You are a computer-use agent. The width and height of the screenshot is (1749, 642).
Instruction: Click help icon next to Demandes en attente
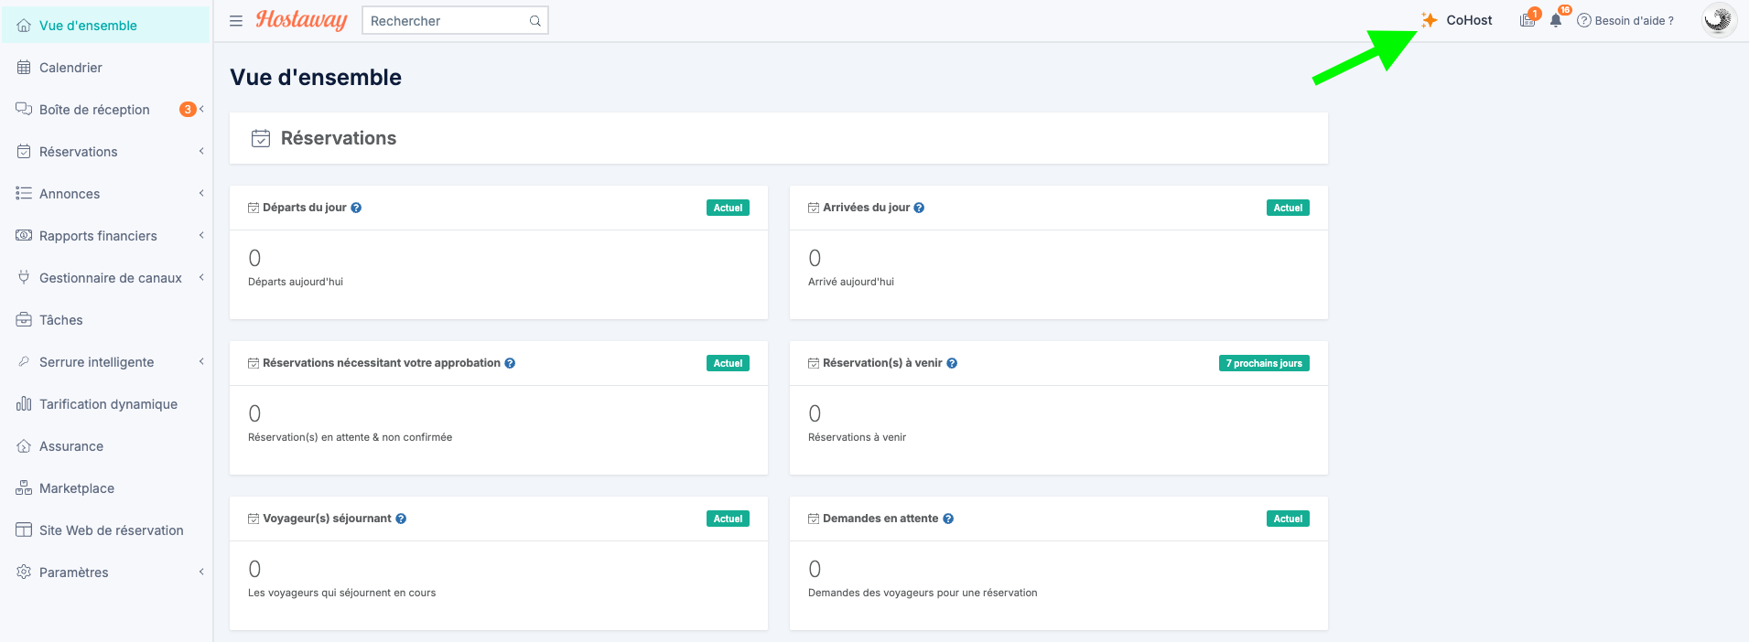948,519
